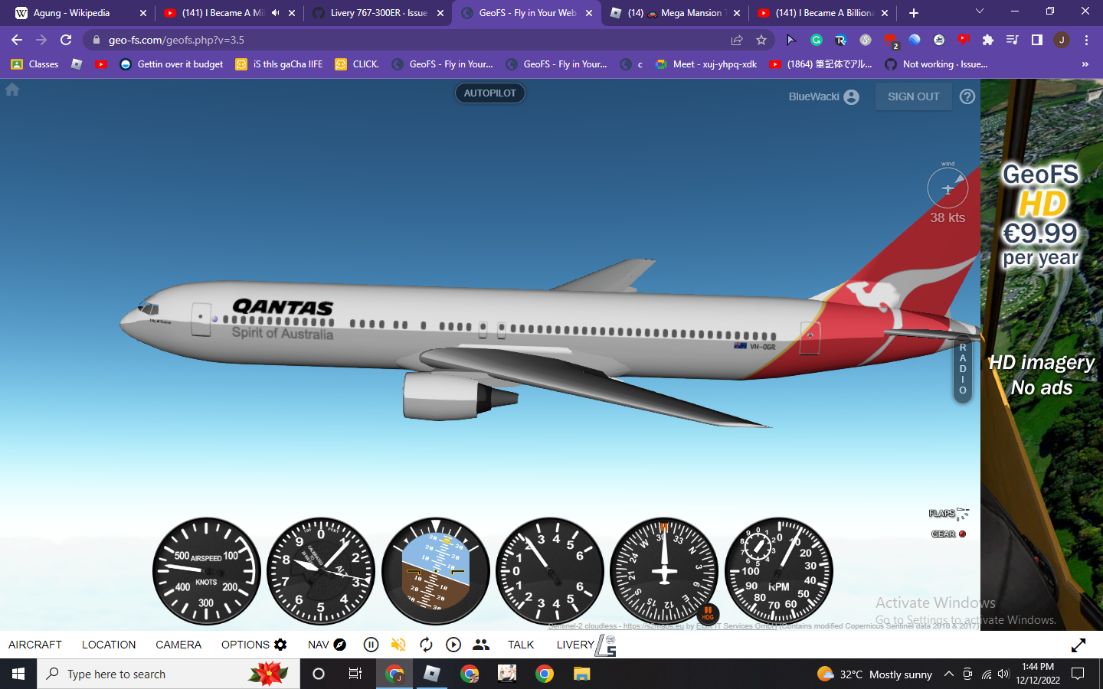Screen dimensions: 1103x689
Task: Start the flight replay playback
Action: 453,645
